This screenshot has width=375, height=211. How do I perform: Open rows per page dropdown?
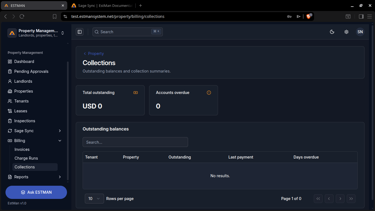(94, 198)
